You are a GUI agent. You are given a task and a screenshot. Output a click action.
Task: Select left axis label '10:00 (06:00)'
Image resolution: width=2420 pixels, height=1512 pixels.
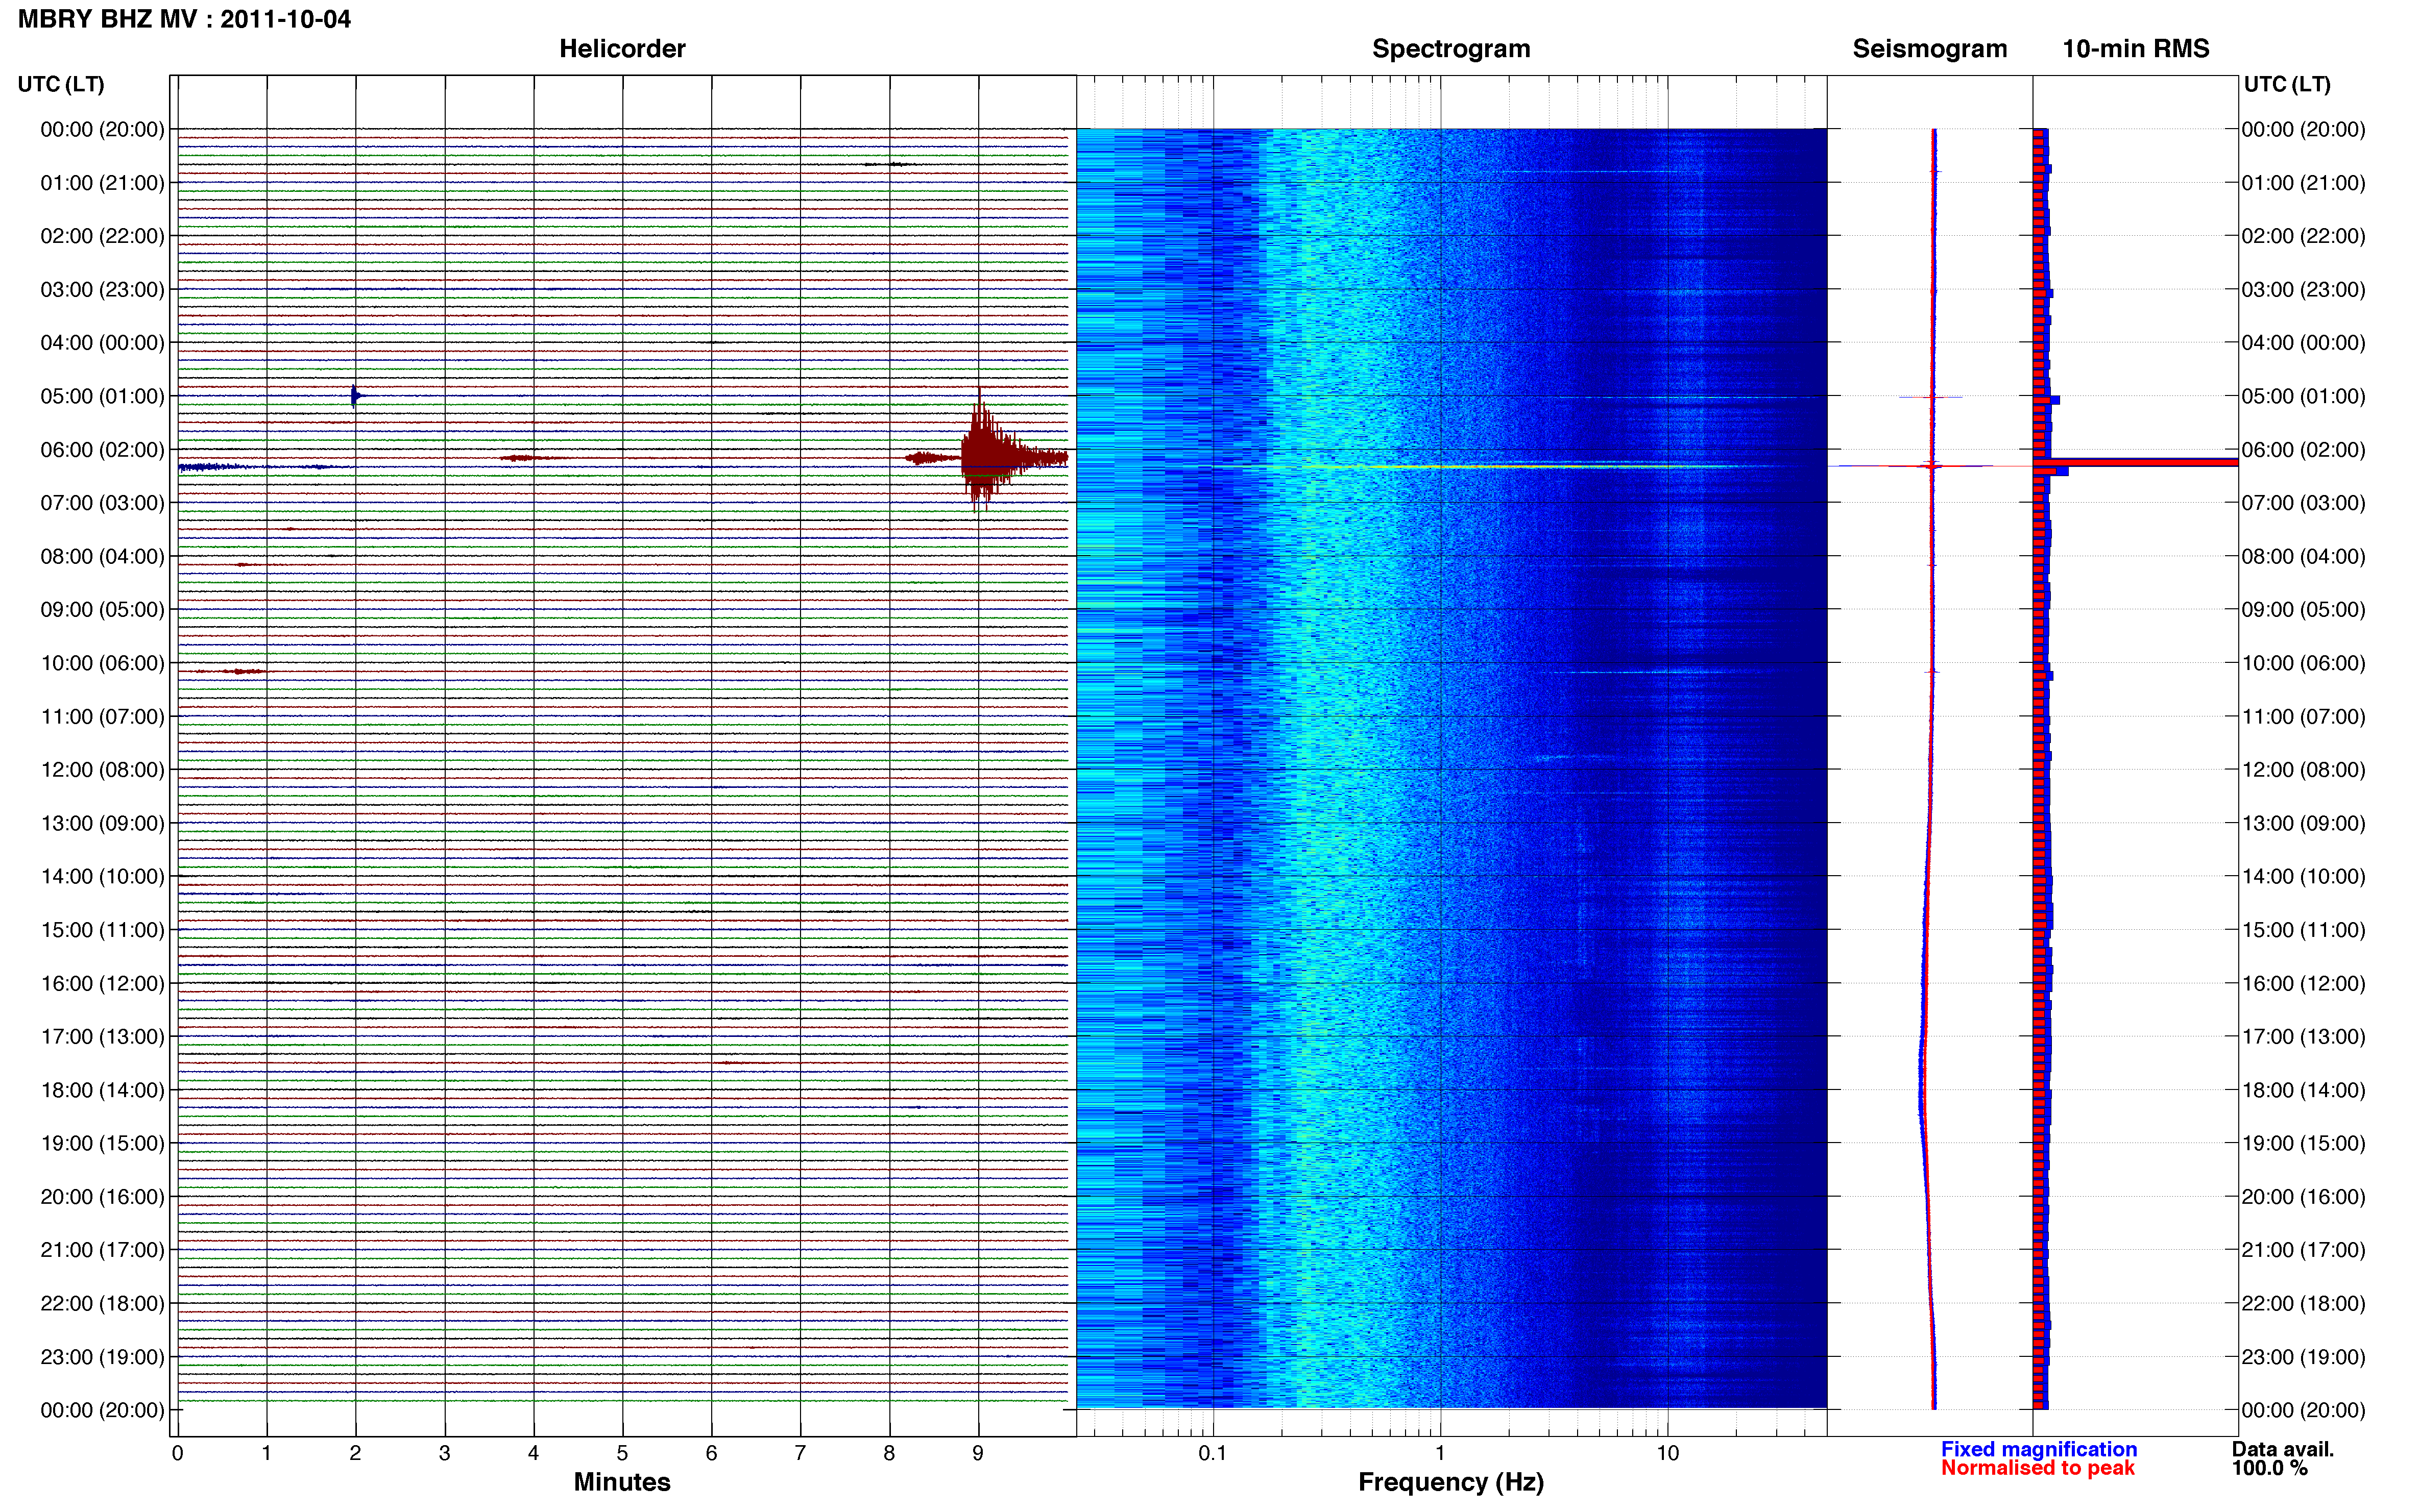click(102, 663)
